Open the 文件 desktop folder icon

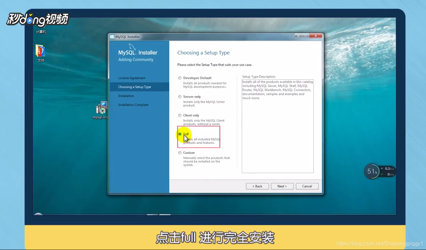coord(41,53)
